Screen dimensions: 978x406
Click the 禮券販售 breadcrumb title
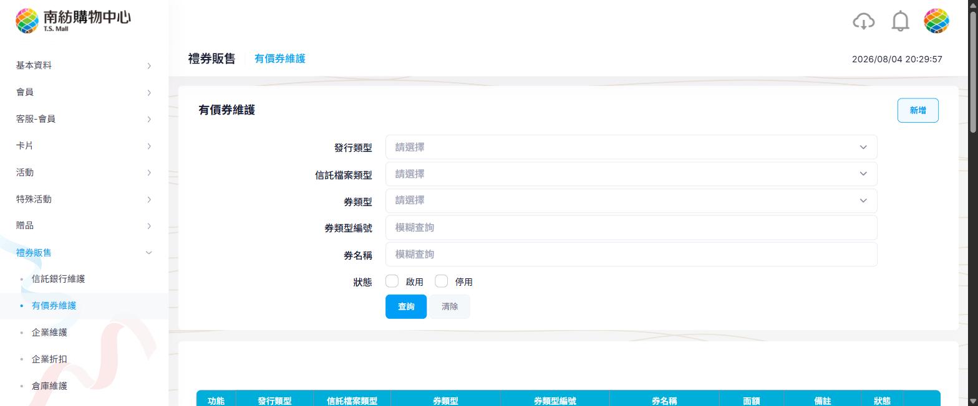point(211,59)
